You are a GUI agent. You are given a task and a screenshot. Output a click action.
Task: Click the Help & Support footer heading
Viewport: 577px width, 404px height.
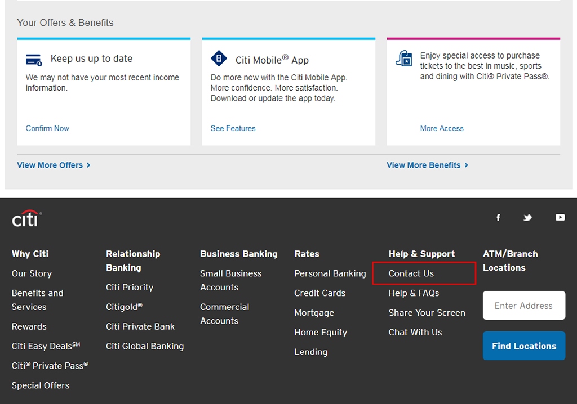click(421, 254)
